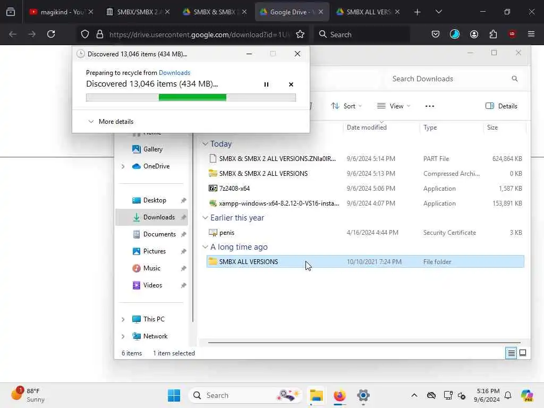The width and height of the screenshot is (544, 408).
Task: Collapse the A long time ago group
Action: [205, 246]
